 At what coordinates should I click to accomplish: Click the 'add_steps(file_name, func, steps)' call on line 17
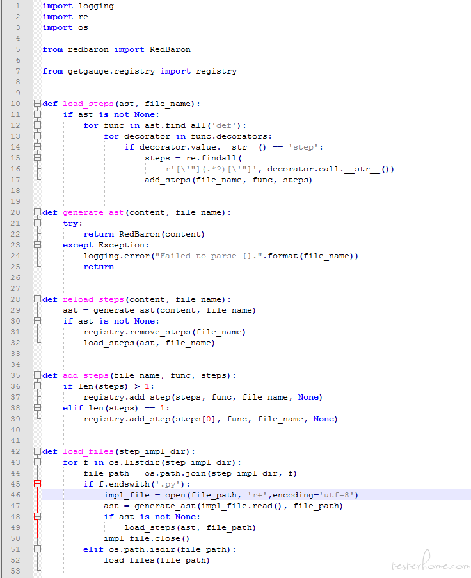click(228, 180)
